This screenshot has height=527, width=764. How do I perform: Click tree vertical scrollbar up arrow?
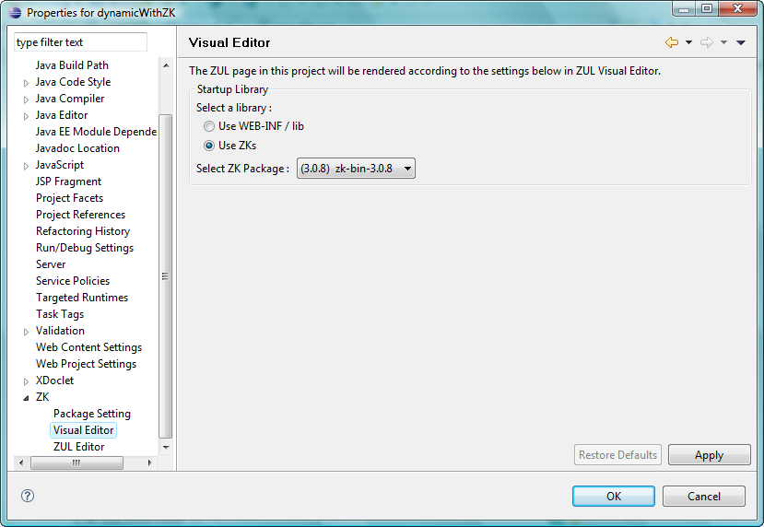(x=166, y=65)
